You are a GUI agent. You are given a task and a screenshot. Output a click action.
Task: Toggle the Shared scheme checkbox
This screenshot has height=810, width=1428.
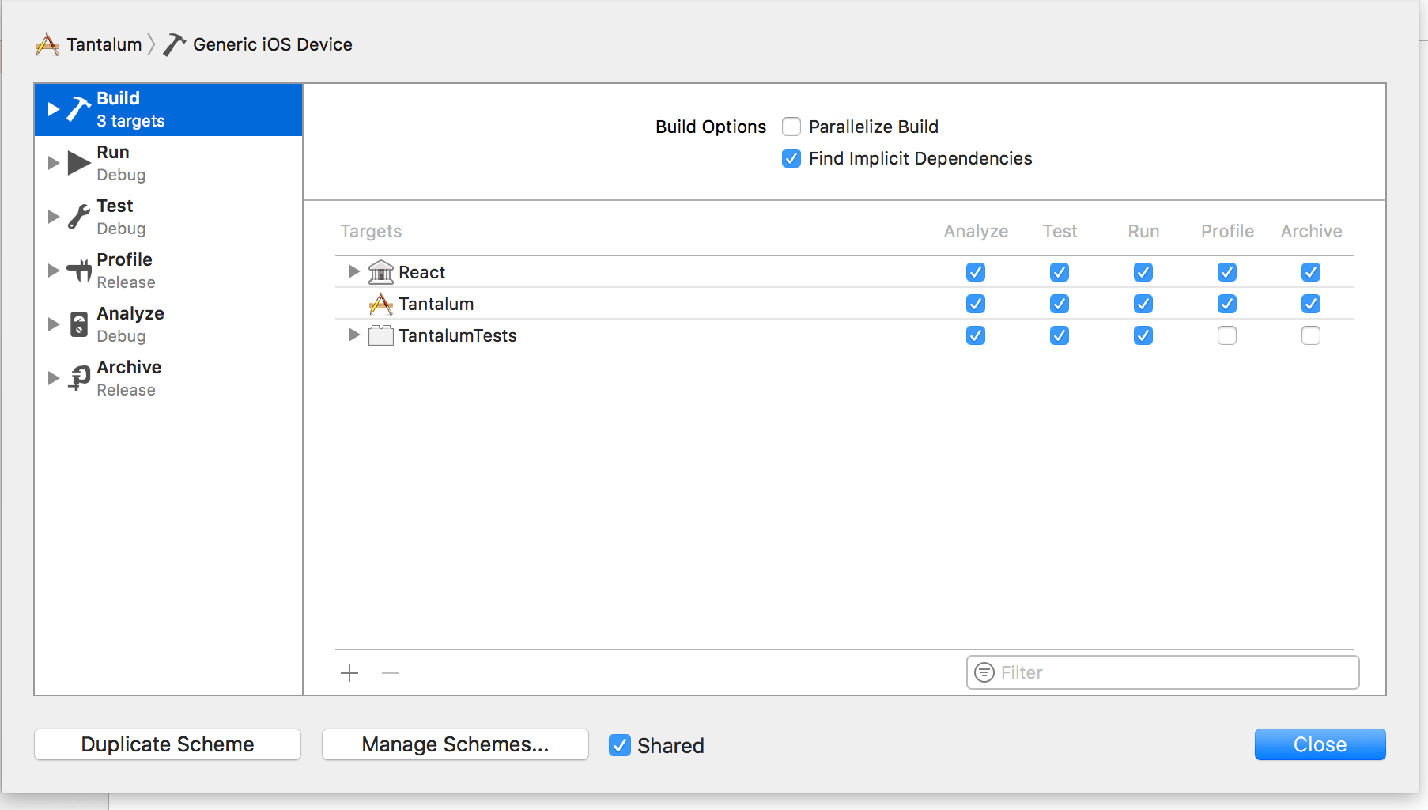[620, 745]
